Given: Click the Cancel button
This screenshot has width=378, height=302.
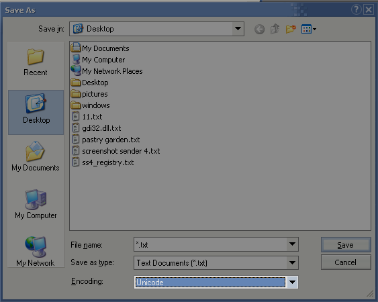Looking at the screenshot, I should click(x=346, y=262).
